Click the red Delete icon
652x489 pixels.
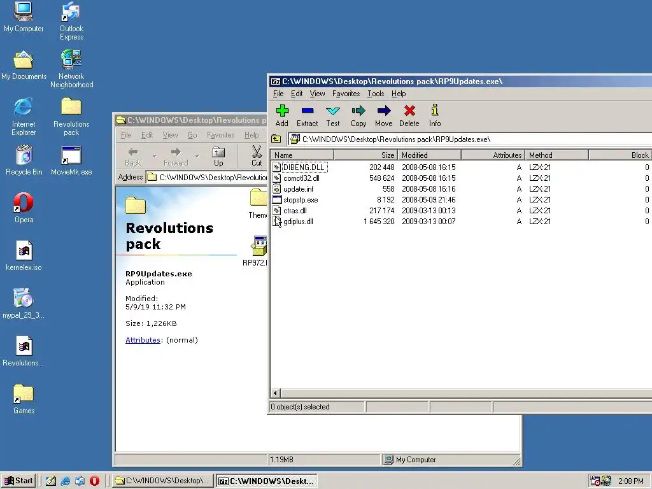(x=409, y=116)
